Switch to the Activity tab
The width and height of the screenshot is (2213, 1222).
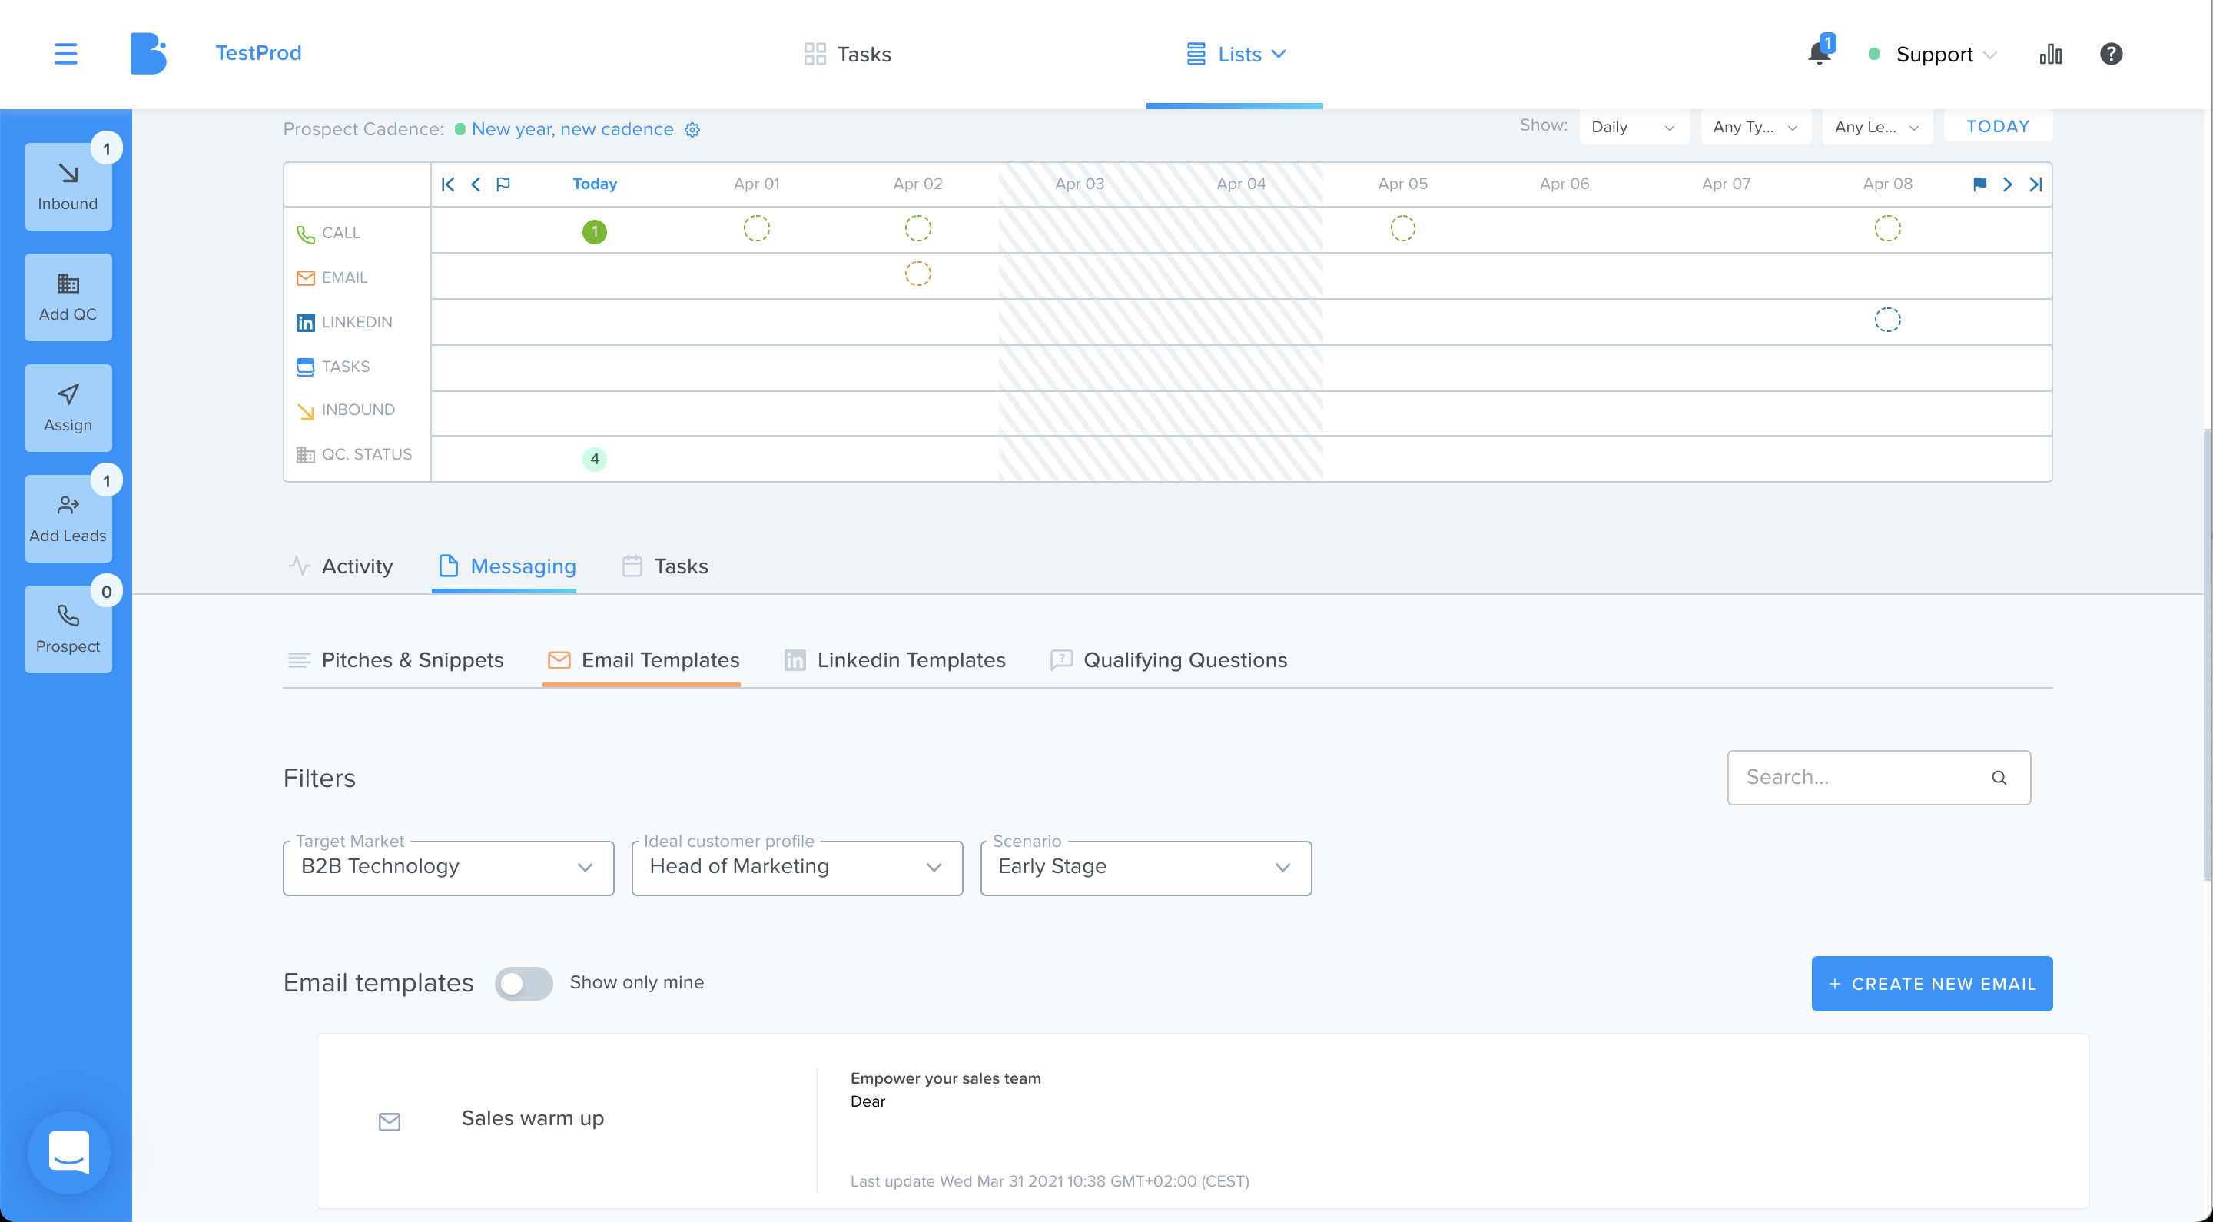(x=341, y=566)
